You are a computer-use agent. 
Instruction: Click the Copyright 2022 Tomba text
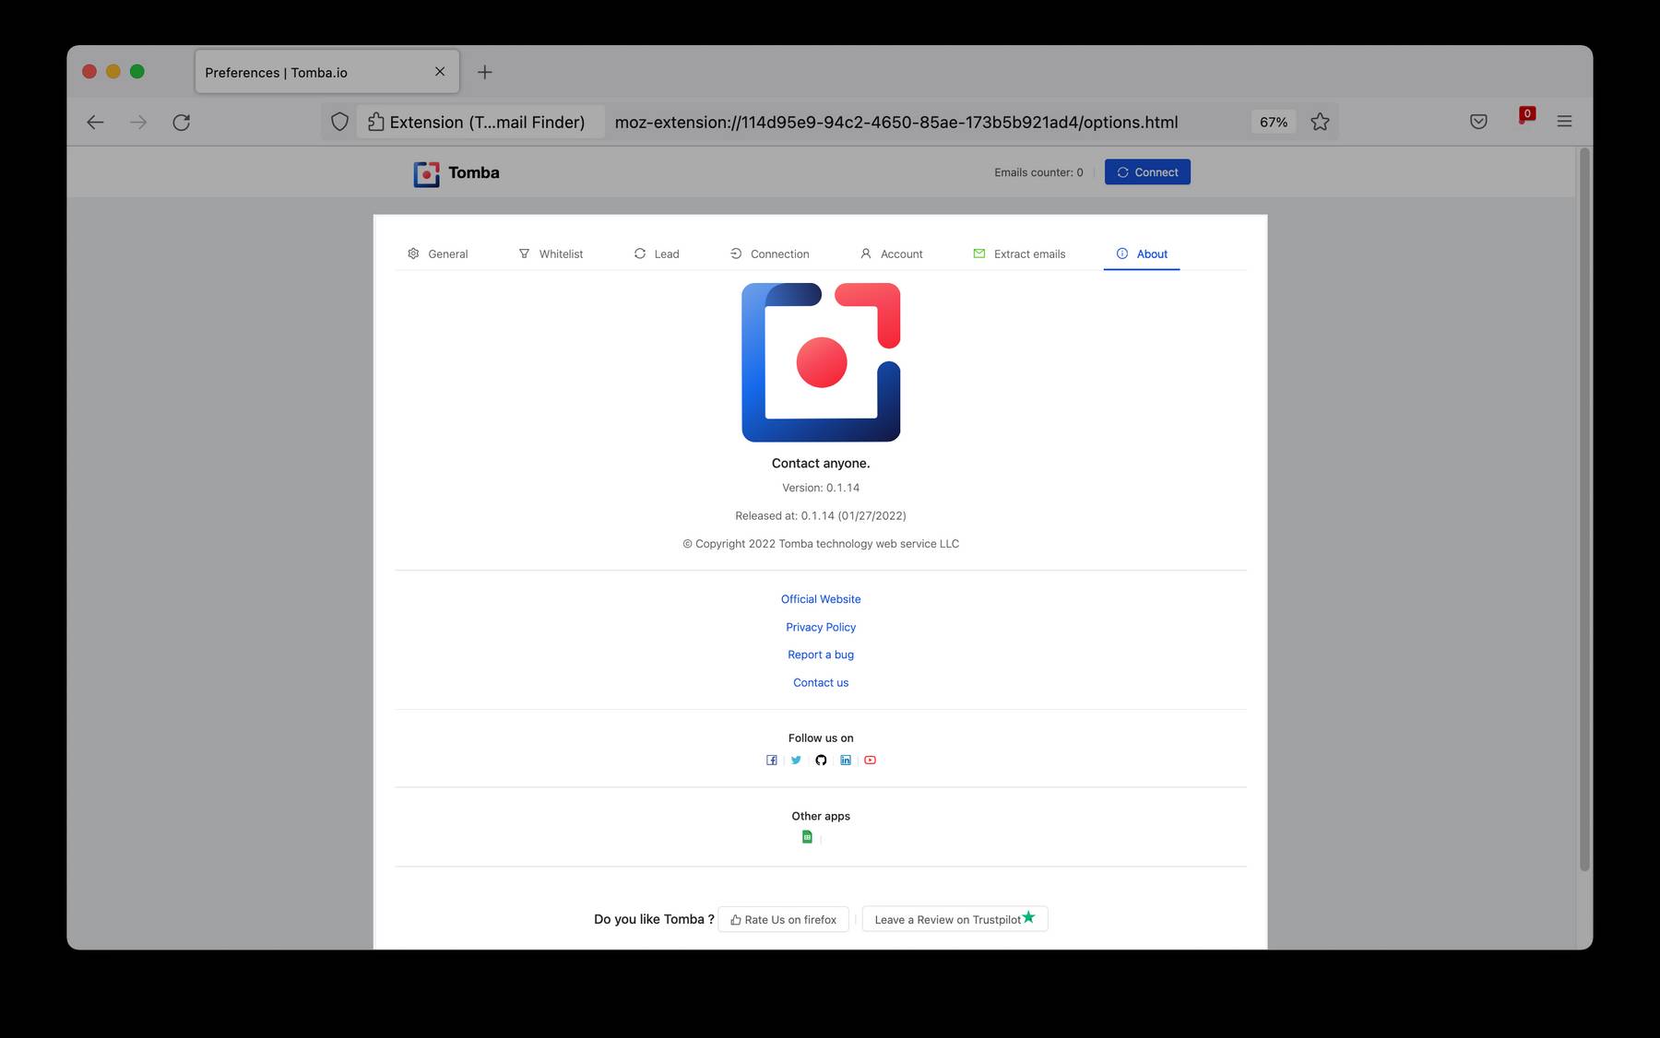pyautogui.click(x=821, y=544)
